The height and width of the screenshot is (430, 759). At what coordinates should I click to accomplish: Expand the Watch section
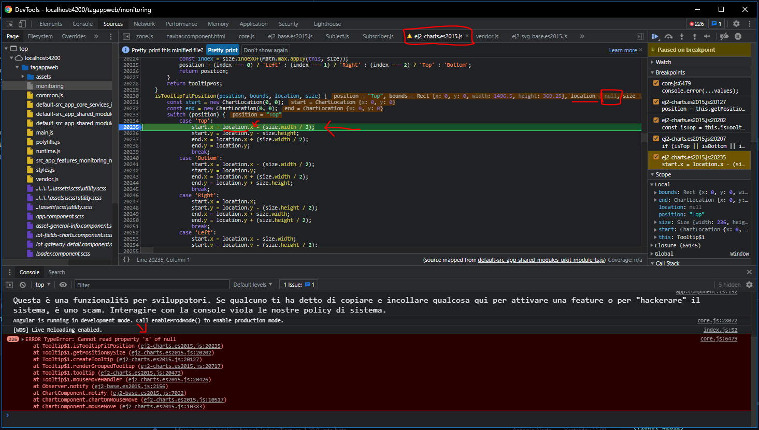663,62
